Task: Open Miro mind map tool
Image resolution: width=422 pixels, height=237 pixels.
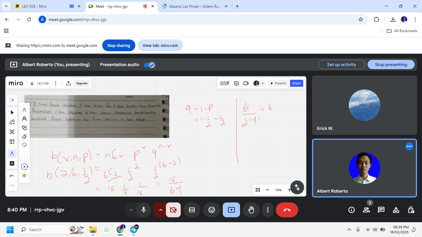Action: click(x=12, y=132)
